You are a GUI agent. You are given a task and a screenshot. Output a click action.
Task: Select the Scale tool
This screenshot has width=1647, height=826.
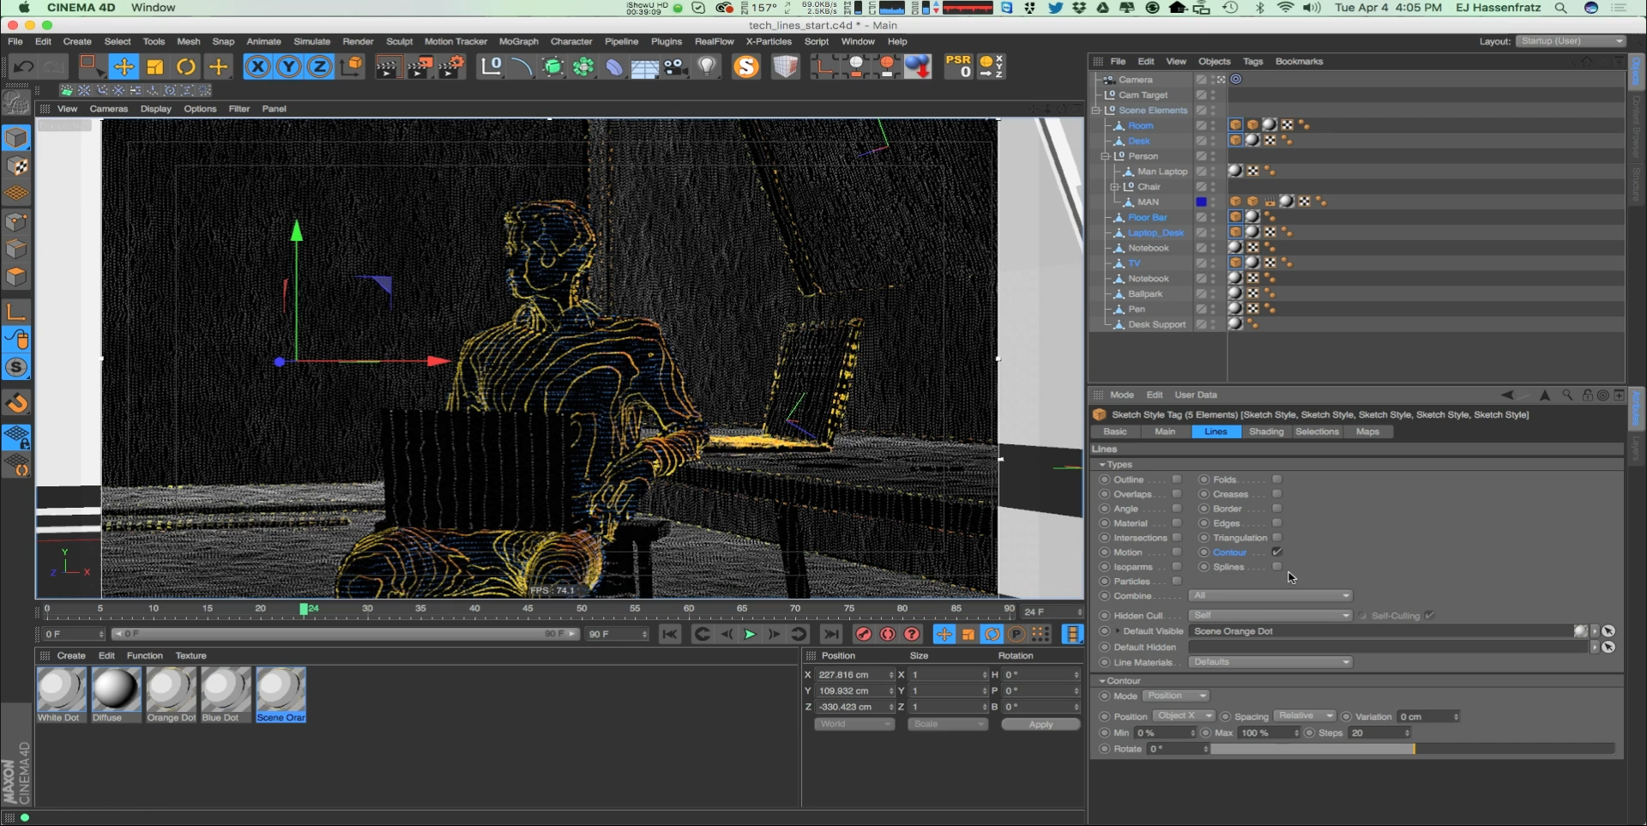point(155,66)
